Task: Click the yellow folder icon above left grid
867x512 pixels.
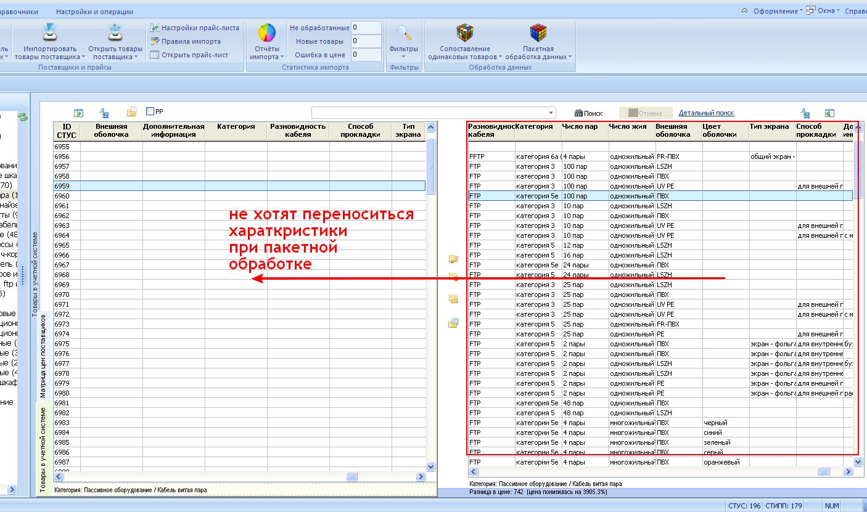Action: (131, 112)
